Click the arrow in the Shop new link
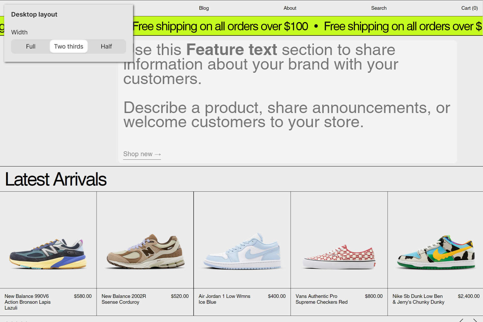 tap(157, 154)
